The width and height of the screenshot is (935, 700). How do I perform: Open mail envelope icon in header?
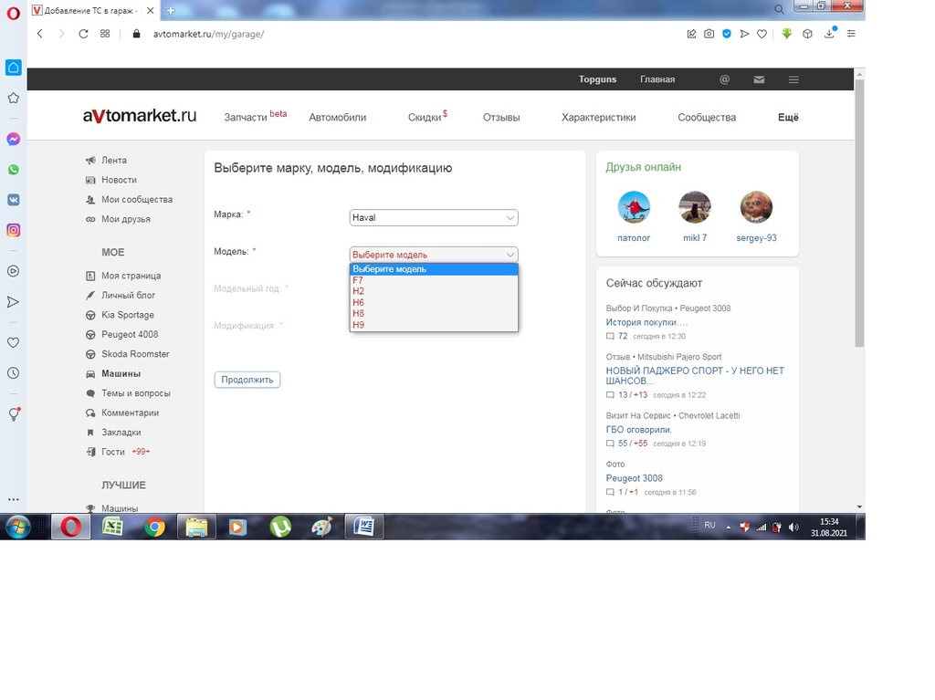point(759,79)
